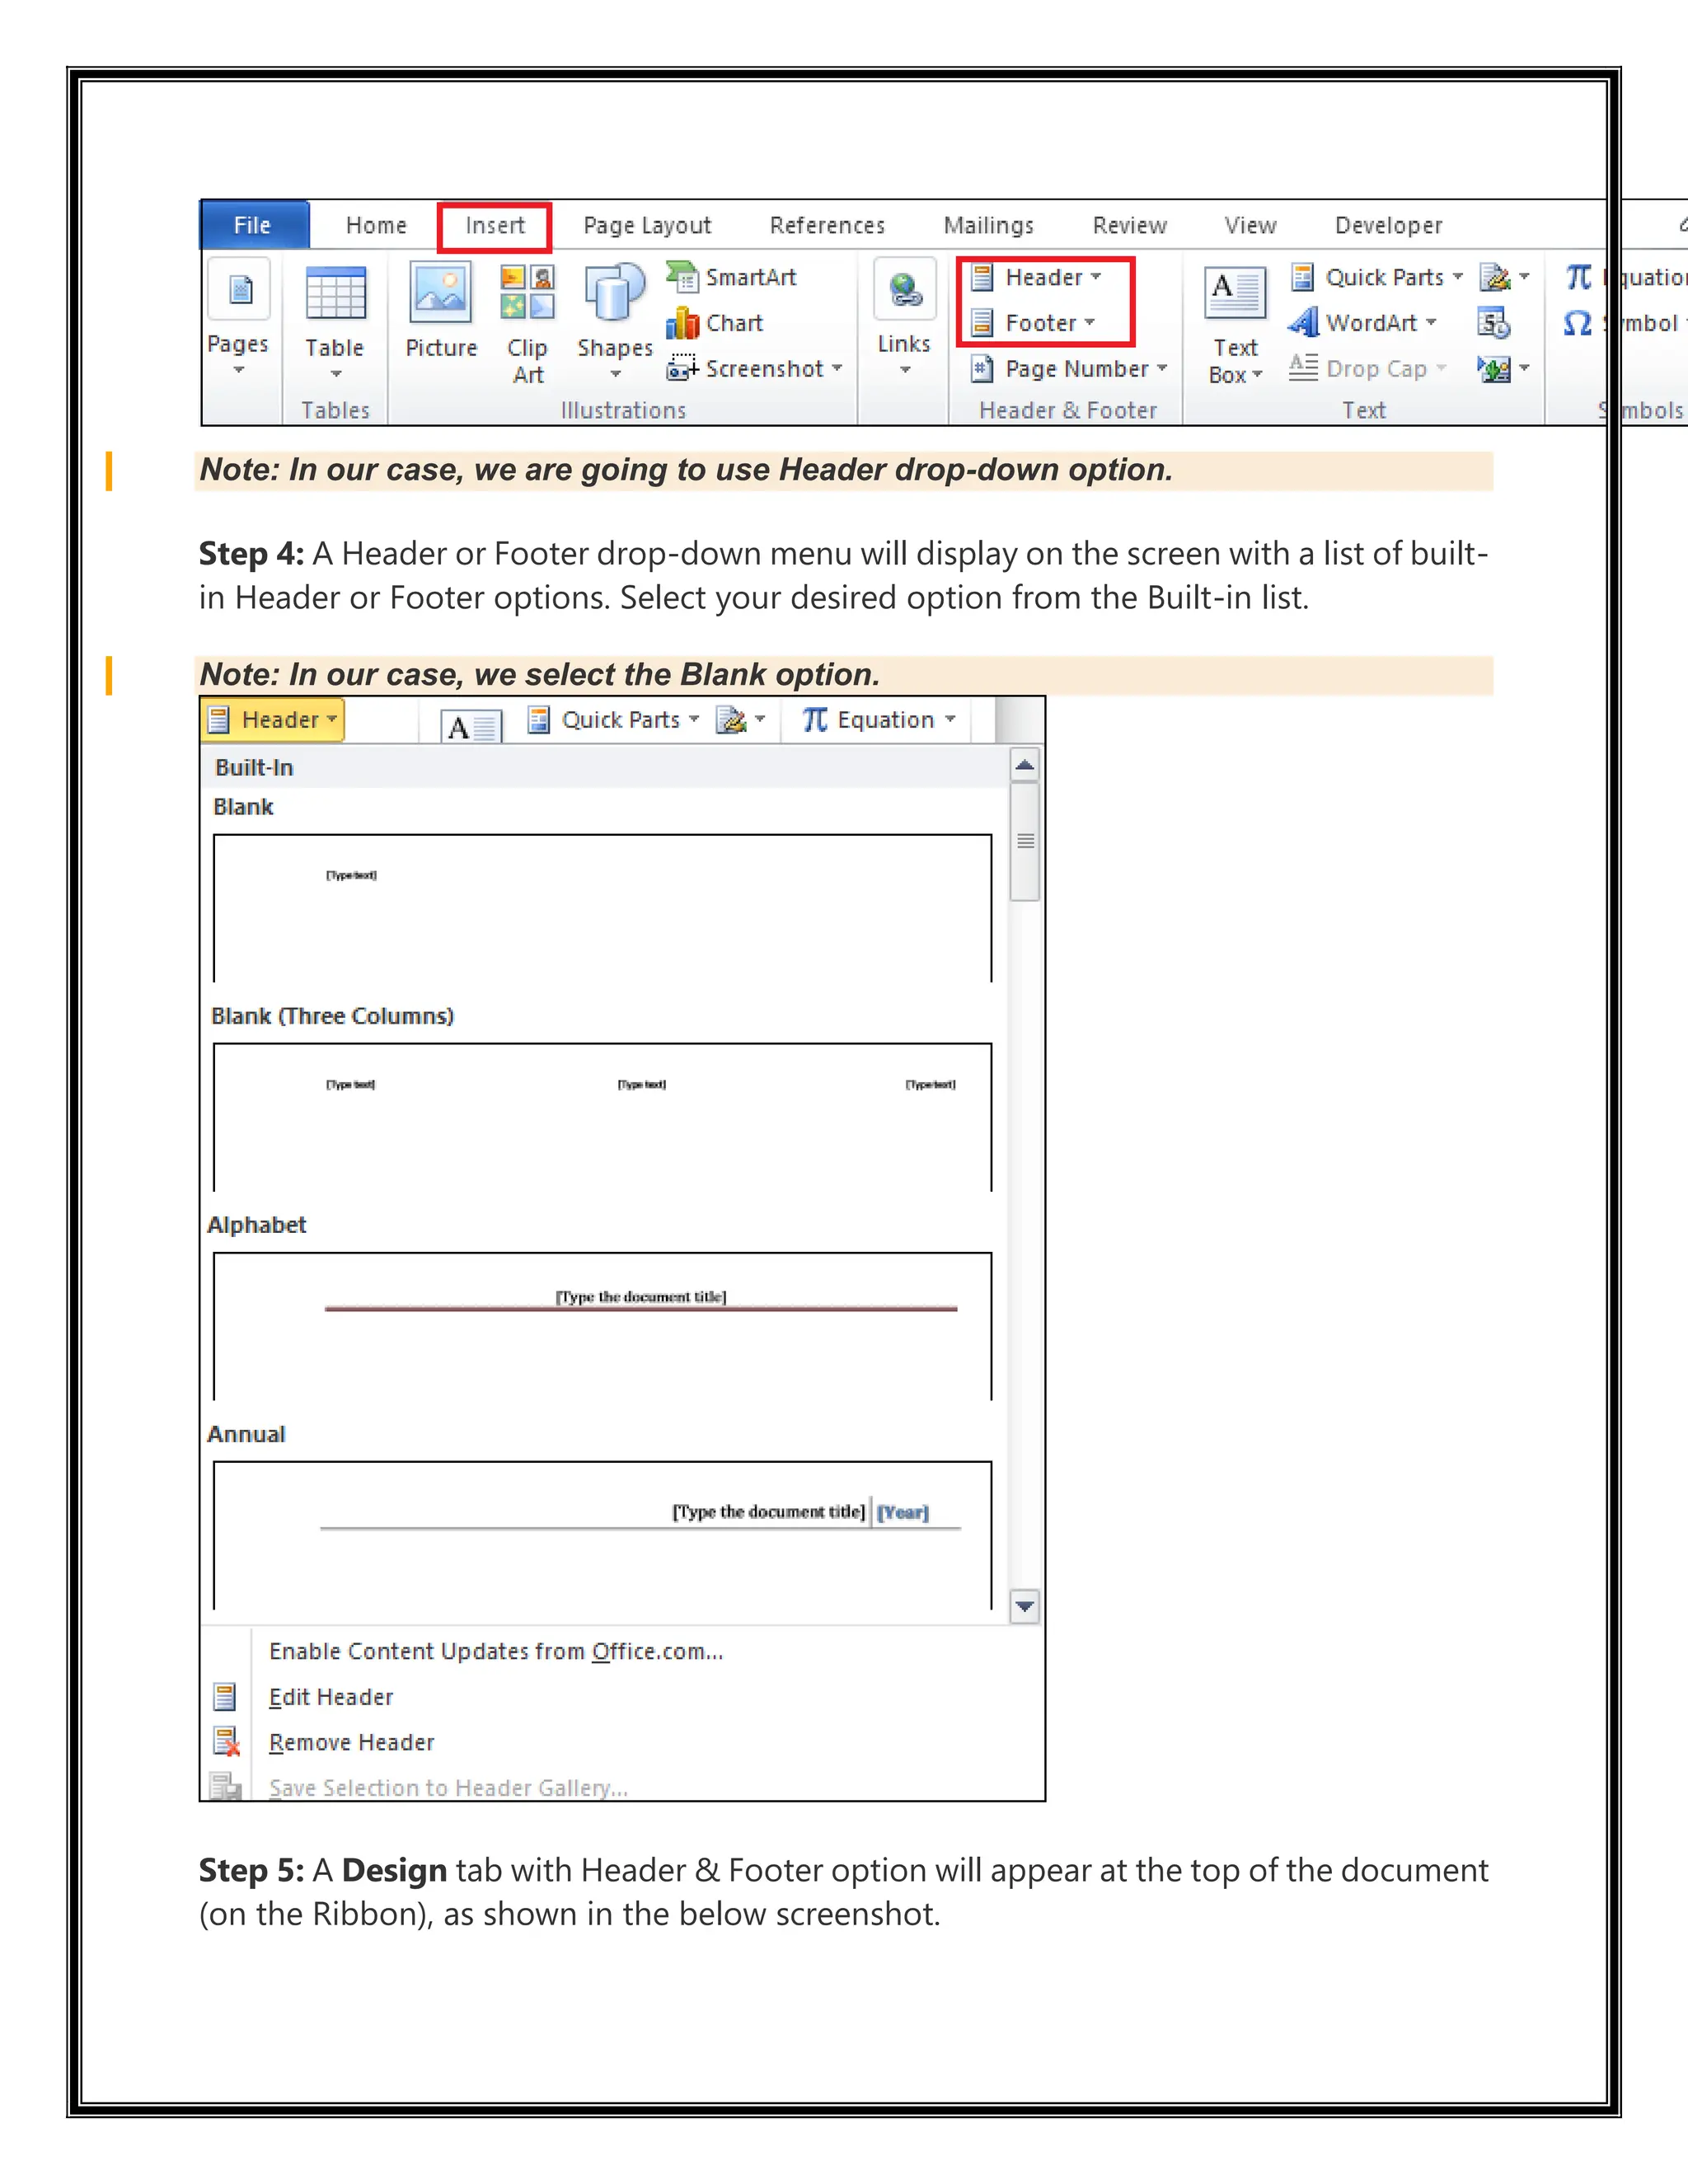Open the Mailings tab
This screenshot has height=2184, width=1688.
[x=988, y=225]
